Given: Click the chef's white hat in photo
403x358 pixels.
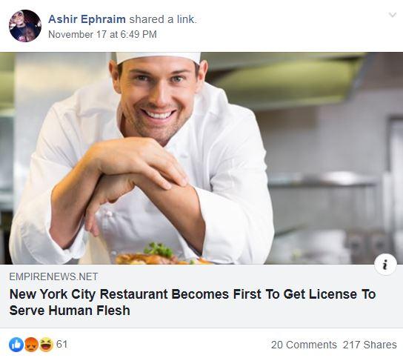Looking at the screenshot, I should [x=159, y=57].
